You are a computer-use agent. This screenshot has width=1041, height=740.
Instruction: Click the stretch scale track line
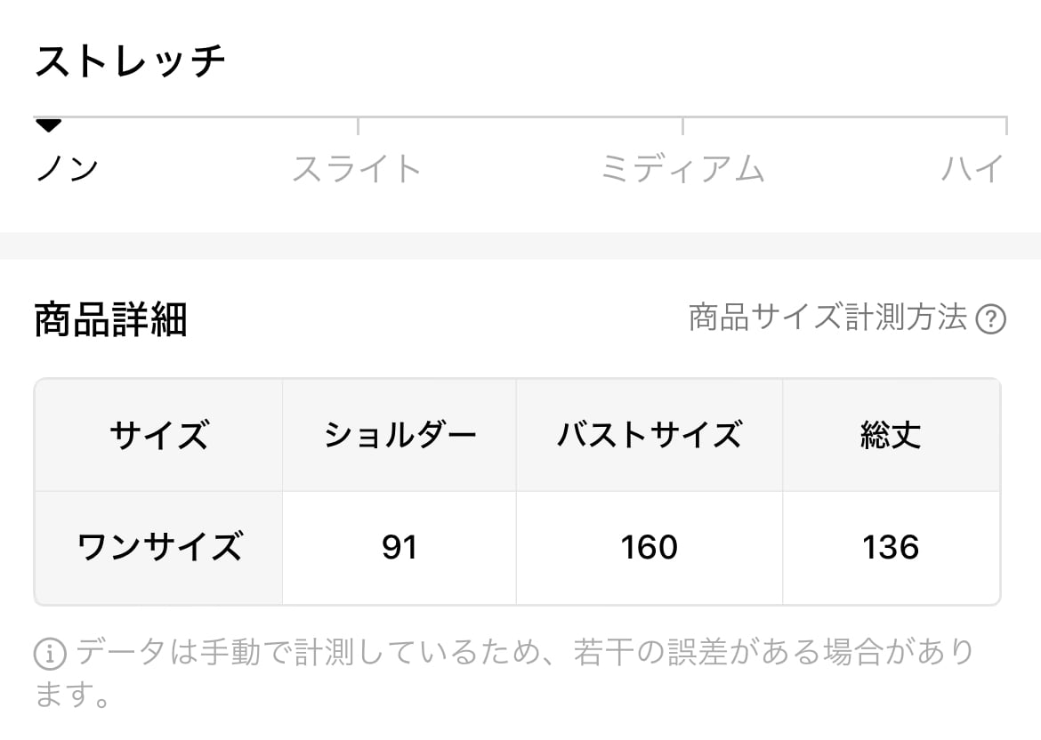tap(520, 117)
